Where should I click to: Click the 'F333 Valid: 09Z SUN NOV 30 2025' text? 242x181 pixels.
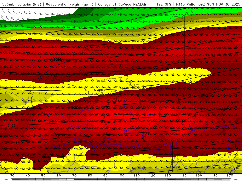pyautogui.click(x=208, y=5)
